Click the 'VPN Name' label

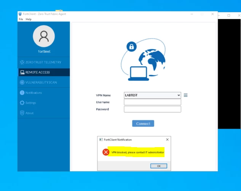[x=103, y=95]
